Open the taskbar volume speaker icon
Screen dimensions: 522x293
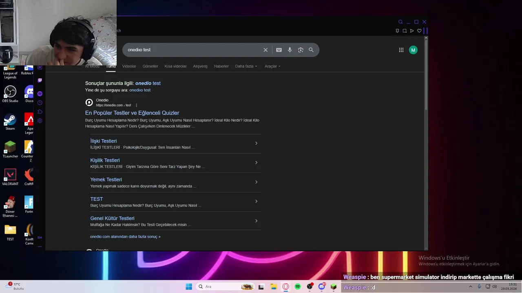[494, 286]
